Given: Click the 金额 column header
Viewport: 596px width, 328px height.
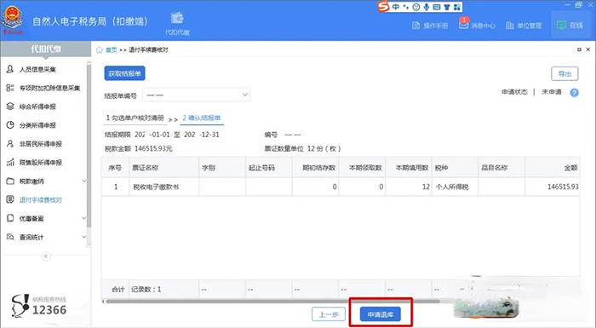Looking at the screenshot, I should 553,168.
